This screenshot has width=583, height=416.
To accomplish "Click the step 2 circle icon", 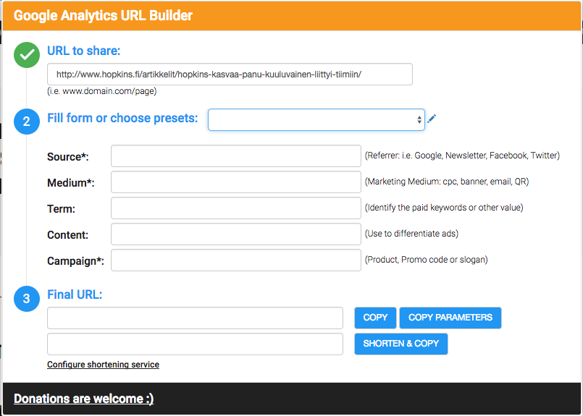I will (27, 122).
